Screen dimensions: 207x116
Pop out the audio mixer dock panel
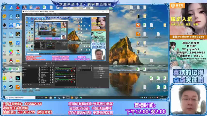point(76,66)
